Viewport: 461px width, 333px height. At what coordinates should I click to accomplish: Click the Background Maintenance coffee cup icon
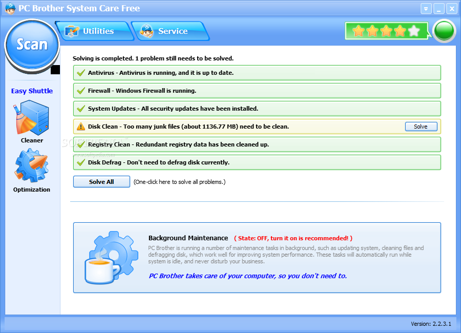click(x=111, y=258)
